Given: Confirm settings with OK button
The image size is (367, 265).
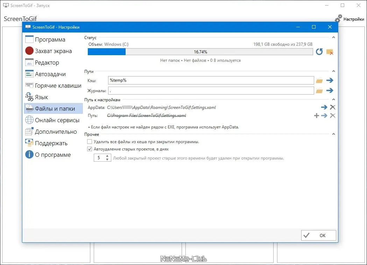Looking at the screenshot, I should [319, 235].
